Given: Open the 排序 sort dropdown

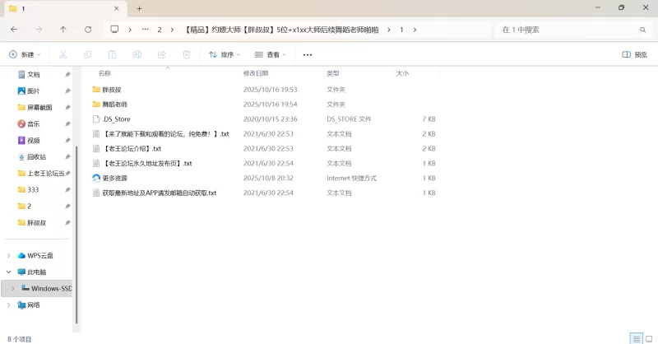Looking at the screenshot, I should coord(225,55).
